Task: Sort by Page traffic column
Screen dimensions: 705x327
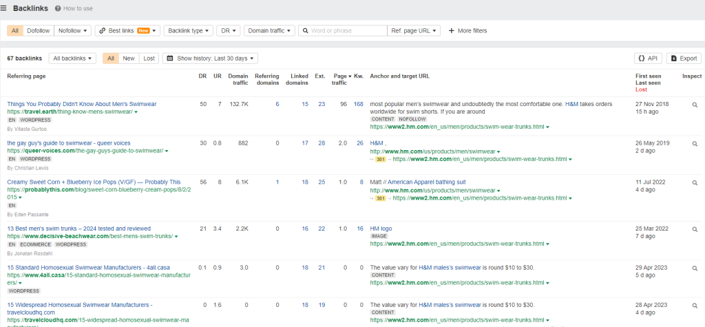Action: [340, 76]
